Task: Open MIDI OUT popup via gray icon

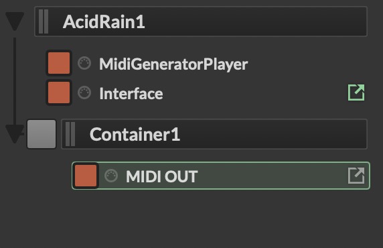Action: pyautogui.click(x=356, y=176)
